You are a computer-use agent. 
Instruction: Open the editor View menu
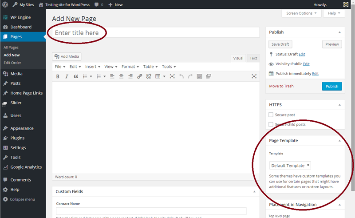tap(110, 67)
